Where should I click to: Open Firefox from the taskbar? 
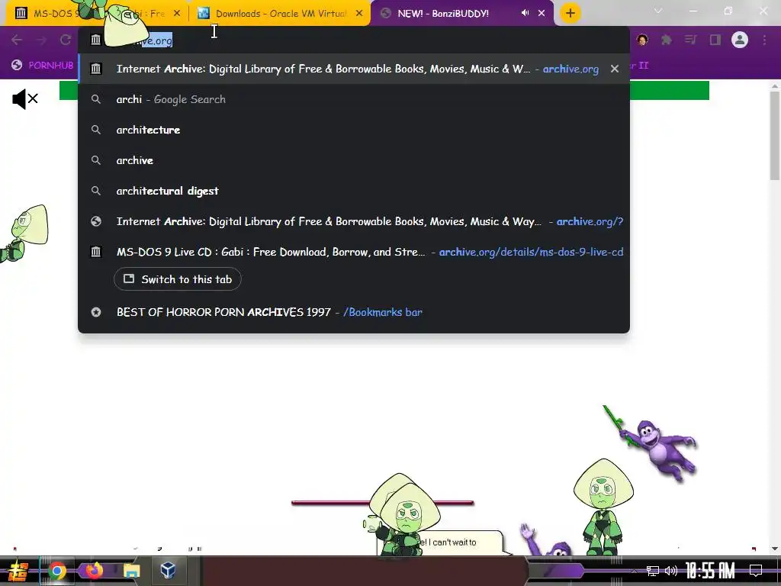94,571
